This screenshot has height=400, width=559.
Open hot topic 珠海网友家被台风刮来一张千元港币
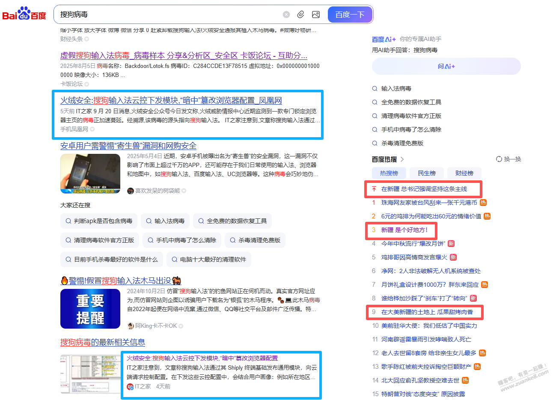(x=429, y=203)
